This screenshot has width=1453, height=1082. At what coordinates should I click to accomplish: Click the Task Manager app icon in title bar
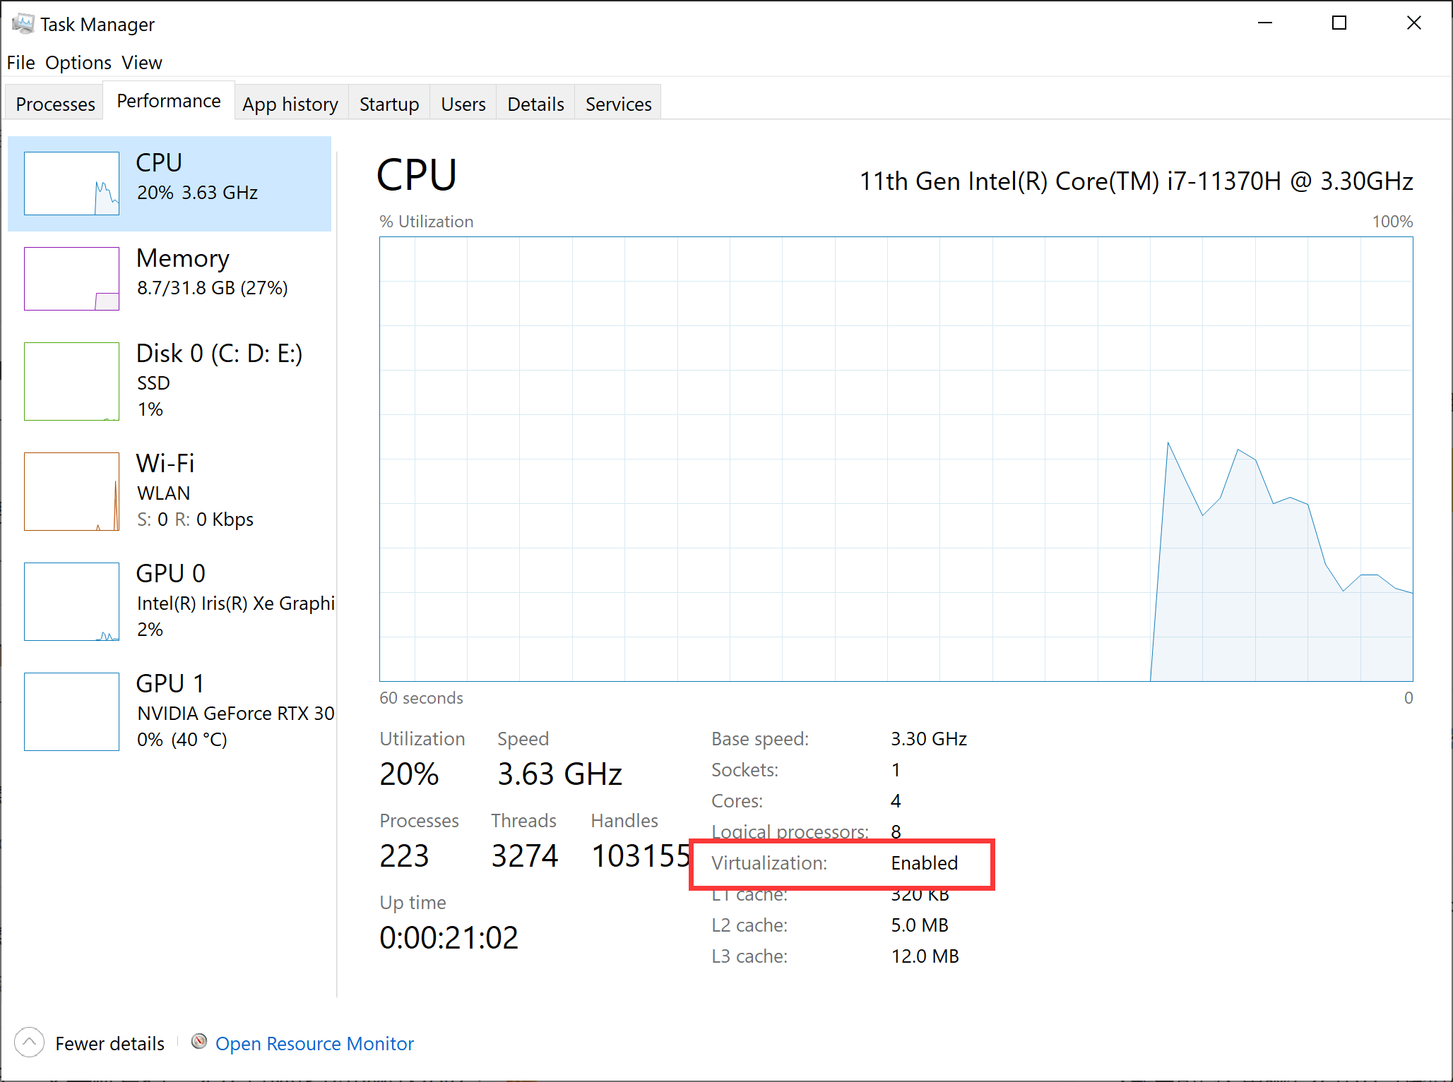pos(23,23)
